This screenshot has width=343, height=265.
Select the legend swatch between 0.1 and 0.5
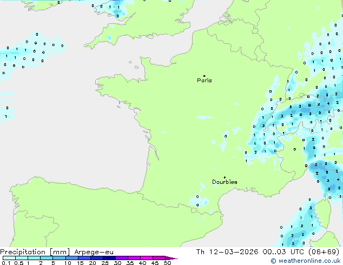[9, 258]
